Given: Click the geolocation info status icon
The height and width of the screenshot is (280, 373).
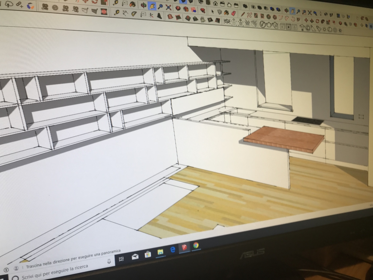Looking at the screenshot, I should (x=6, y=269).
